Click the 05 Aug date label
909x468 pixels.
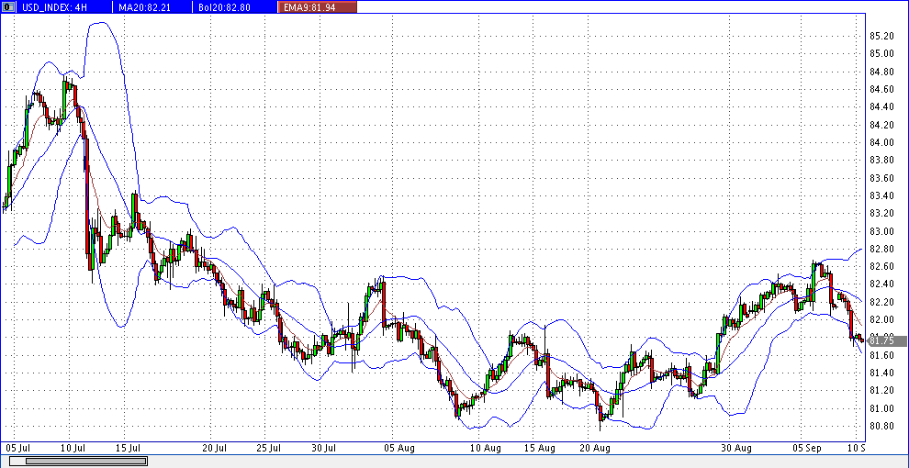pyautogui.click(x=399, y=448)
